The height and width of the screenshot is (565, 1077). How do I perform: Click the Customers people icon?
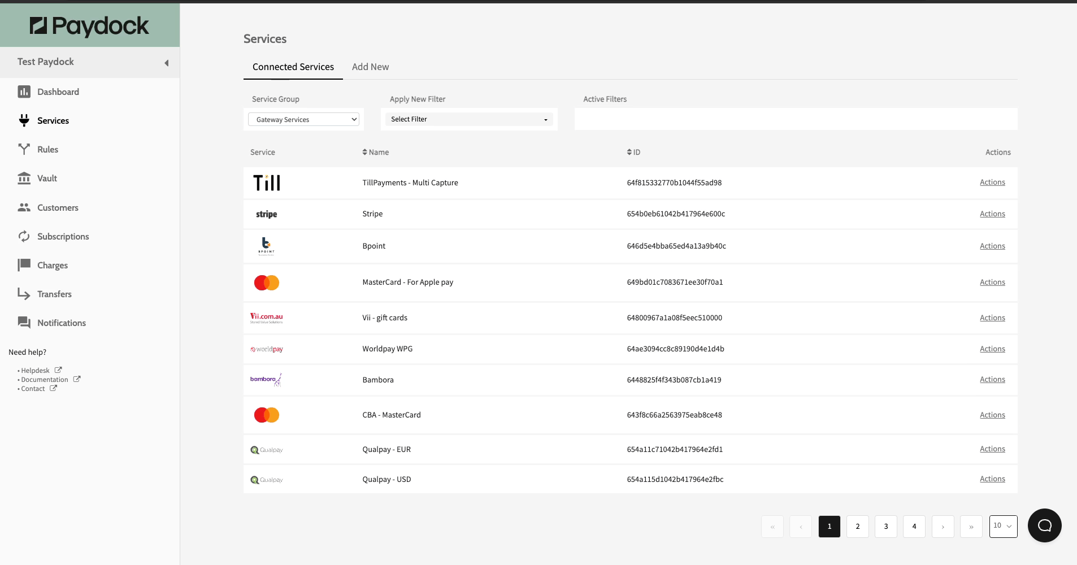24,207
